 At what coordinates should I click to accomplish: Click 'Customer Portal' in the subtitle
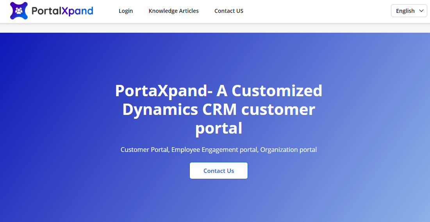coord(145,150)
